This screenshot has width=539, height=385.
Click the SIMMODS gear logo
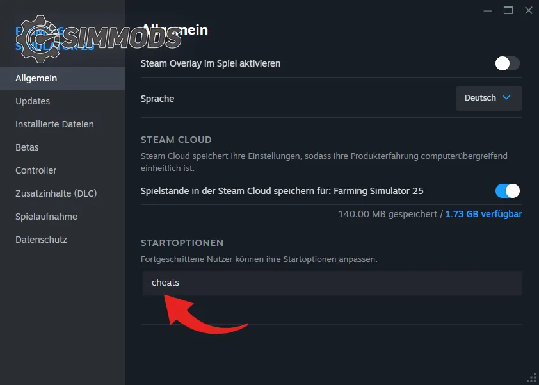(x=40, y=40)
